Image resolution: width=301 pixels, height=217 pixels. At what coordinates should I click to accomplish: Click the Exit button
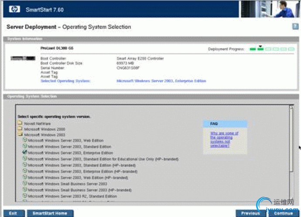click(x=14, y=214)
